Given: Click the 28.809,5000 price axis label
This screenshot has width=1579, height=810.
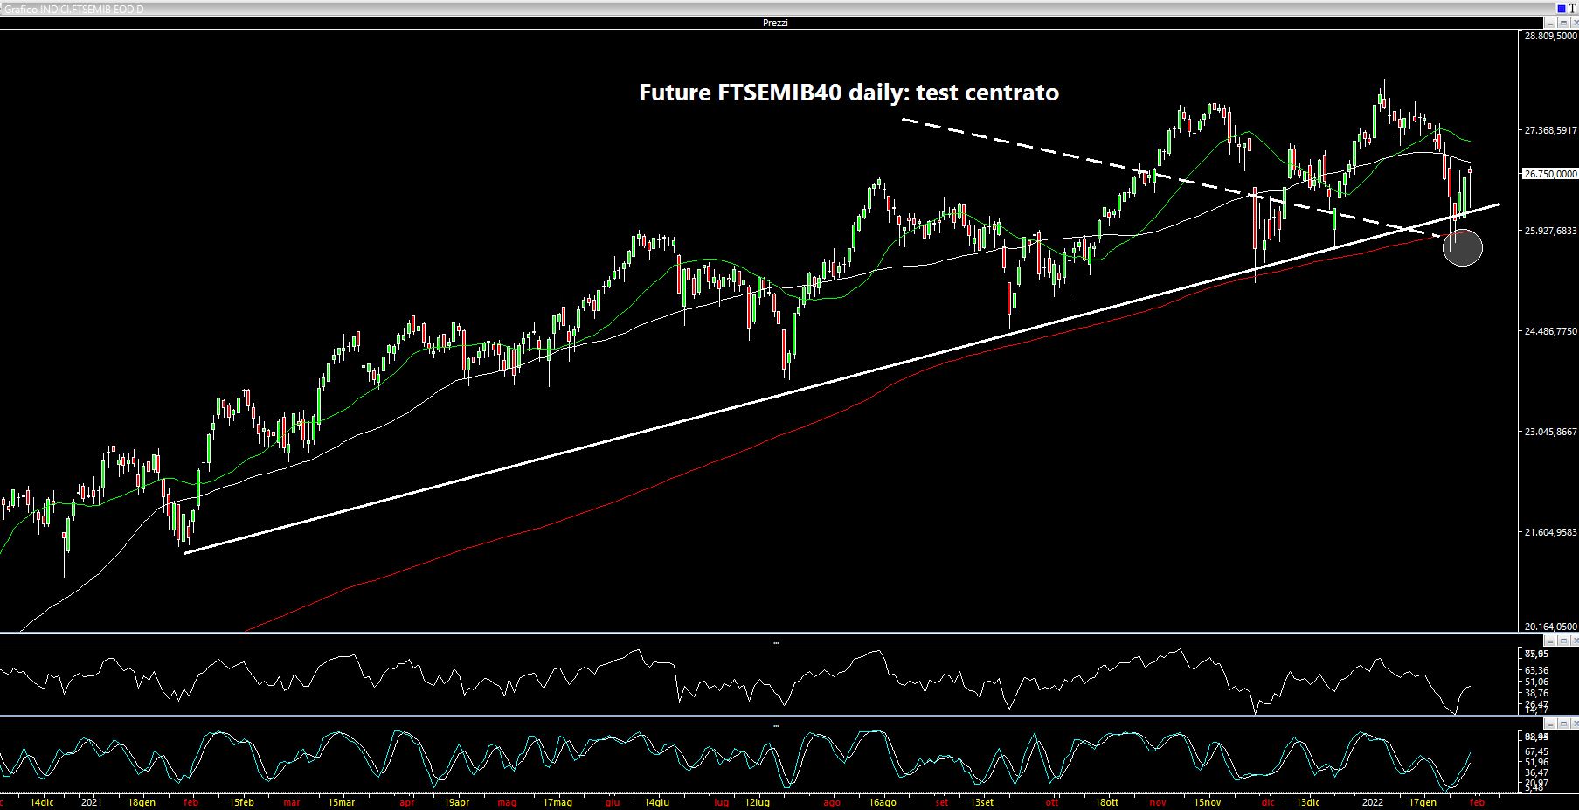Looking at the screenshot, I should pos(1550,36).
